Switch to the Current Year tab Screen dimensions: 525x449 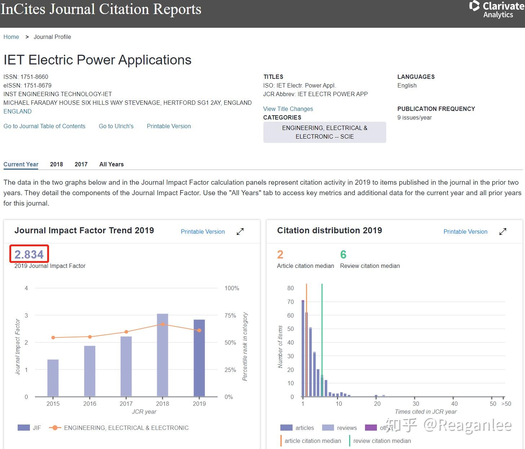[x=21, y=164]
